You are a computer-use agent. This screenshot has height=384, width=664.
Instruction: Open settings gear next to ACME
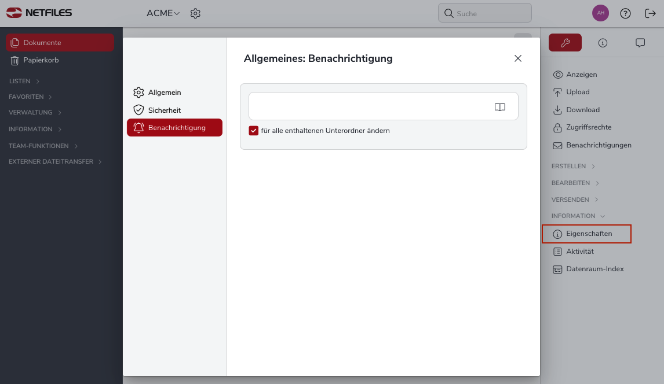[195, 13]
